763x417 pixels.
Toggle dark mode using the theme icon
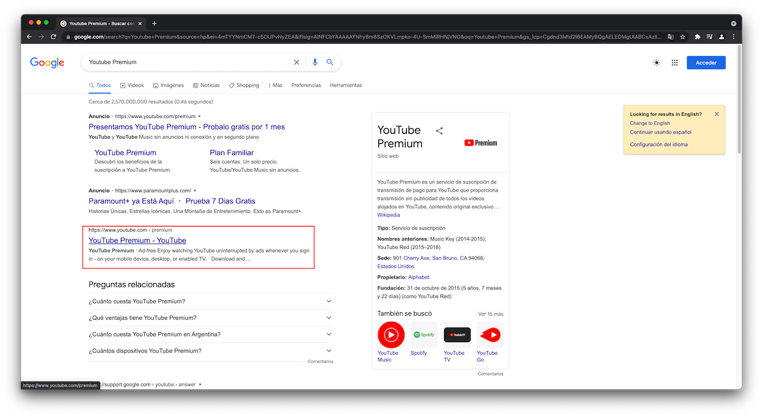pos(656,62)
